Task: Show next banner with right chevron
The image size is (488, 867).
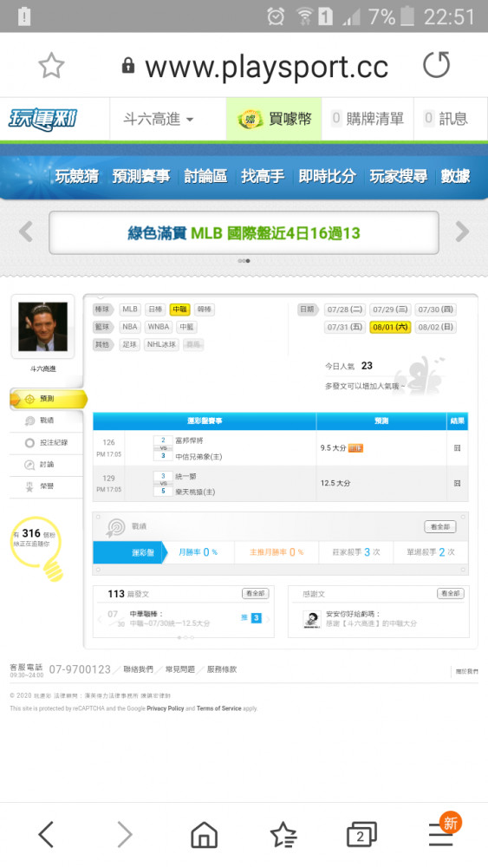Action: 462,231
